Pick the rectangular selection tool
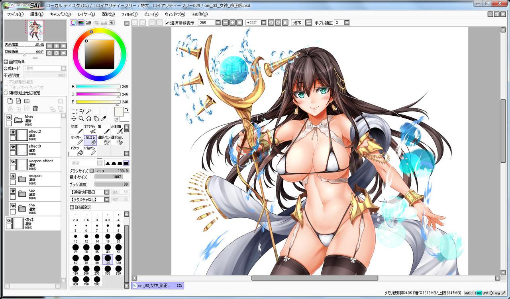The width and height of the screenshot is (510, 299). 74,112
